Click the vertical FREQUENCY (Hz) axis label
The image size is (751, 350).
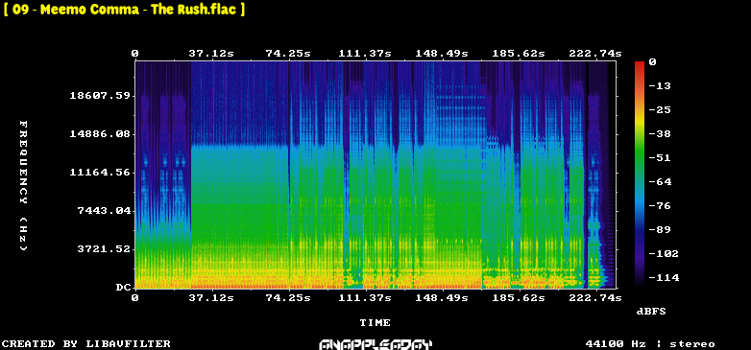(x=23, y=186)
